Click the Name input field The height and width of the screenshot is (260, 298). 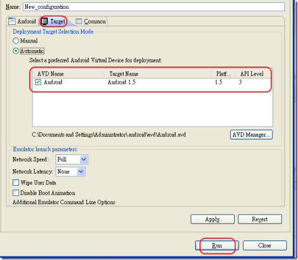tap(154, 7)
